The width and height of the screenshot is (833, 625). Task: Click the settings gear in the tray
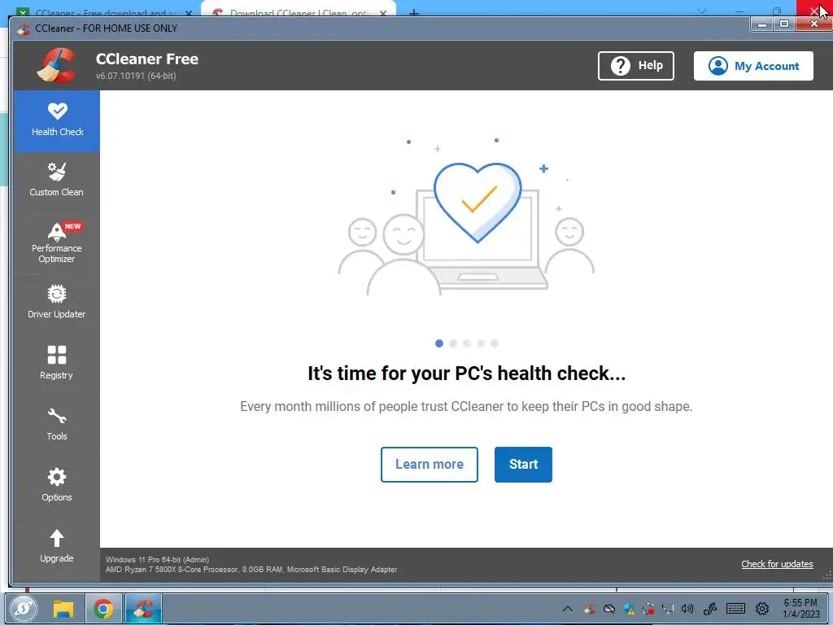pyautogui.click(x=762, y=609)
